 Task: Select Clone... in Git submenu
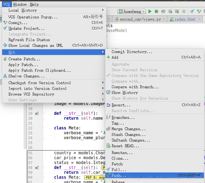[x=155, y=158]
